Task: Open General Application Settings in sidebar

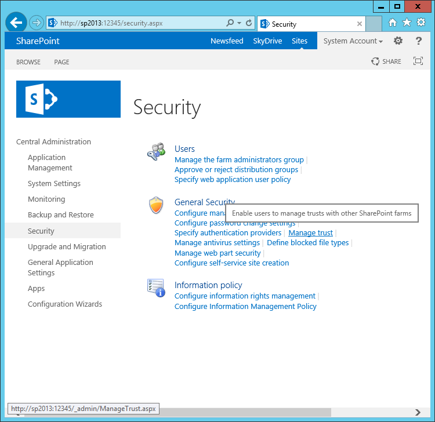Action: tap(60, 268)
